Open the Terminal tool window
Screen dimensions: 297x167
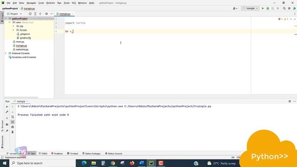click(x=72, y=154)
